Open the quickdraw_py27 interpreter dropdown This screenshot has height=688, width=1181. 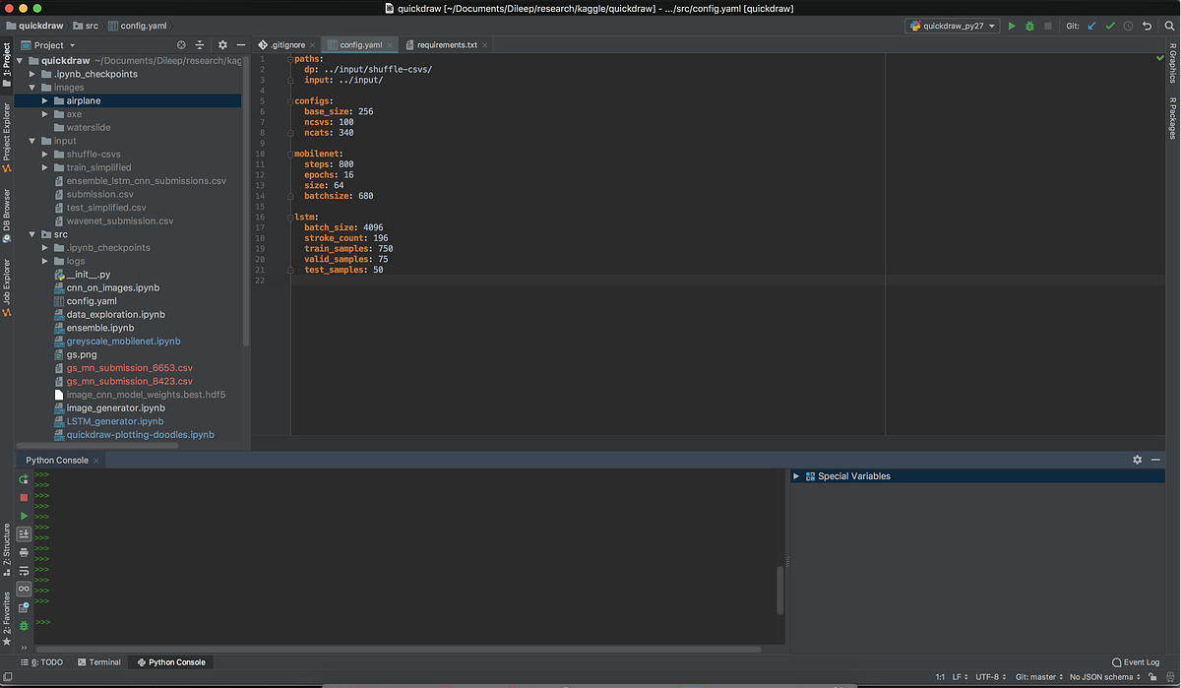[x=952, y=26]
